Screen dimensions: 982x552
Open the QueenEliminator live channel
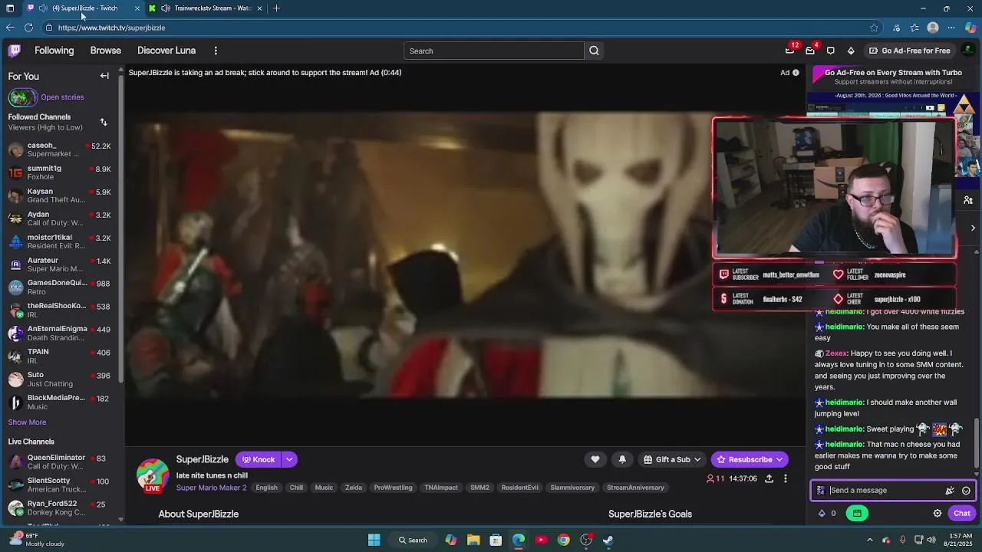[x=60, y=462]
